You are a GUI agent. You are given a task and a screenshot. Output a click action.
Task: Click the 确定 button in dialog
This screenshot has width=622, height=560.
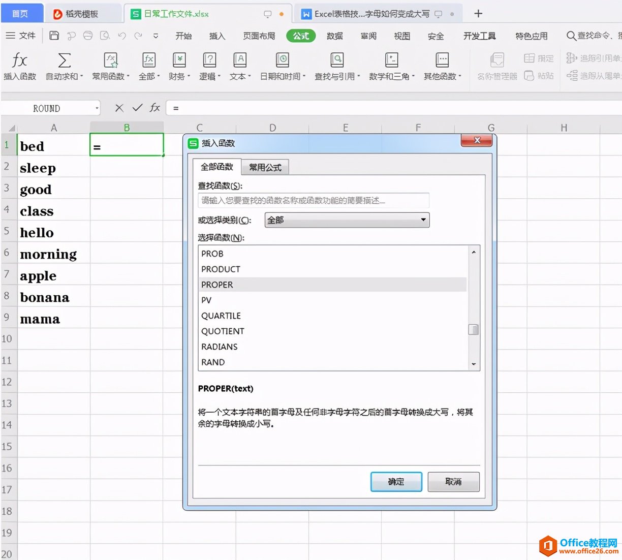(x=396, y=482)
